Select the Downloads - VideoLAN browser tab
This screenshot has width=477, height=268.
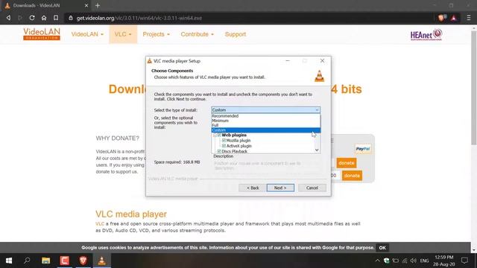click(45, 5)
